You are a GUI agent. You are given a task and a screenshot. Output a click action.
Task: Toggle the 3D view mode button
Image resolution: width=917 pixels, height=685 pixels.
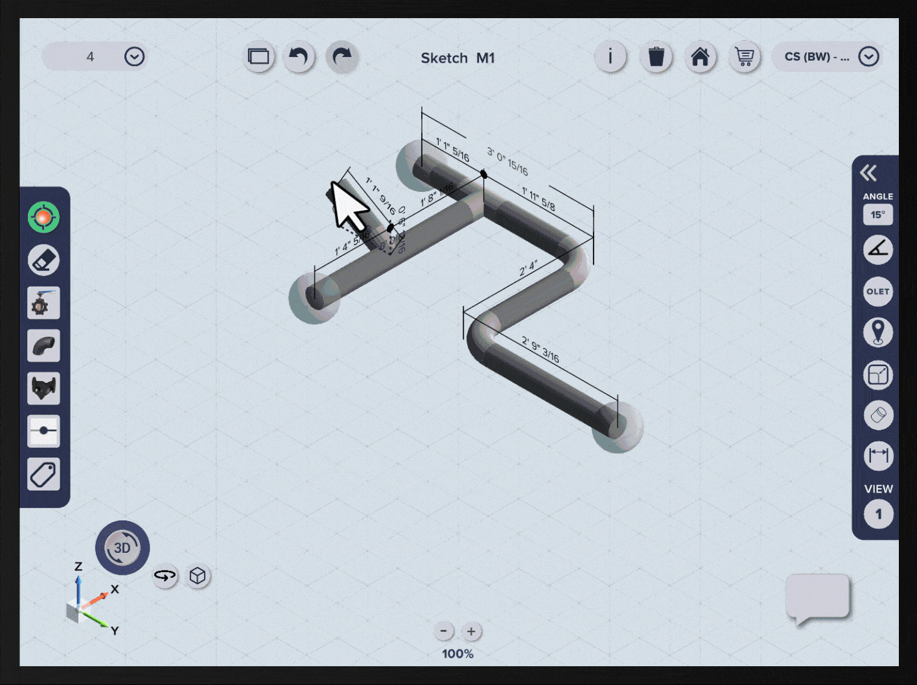point(122,548)
